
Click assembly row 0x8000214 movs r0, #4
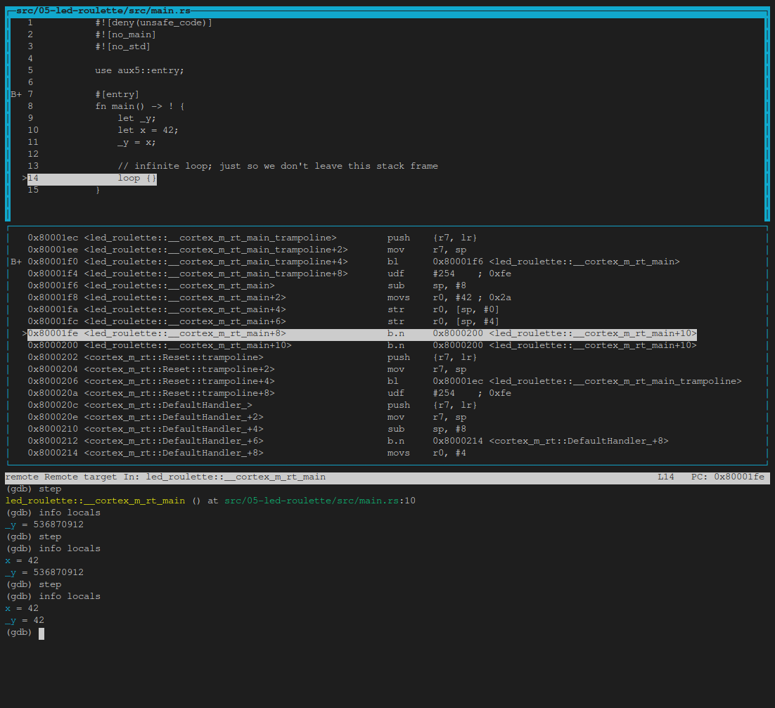click(247, 453)
